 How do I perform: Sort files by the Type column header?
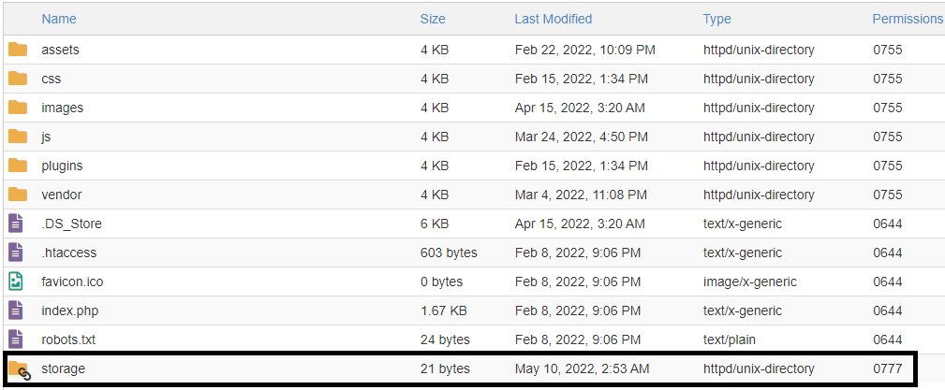coord(716,19)
